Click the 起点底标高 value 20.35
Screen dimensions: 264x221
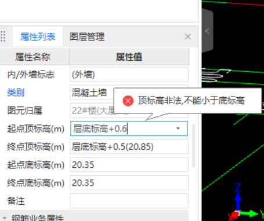[129, 165]
